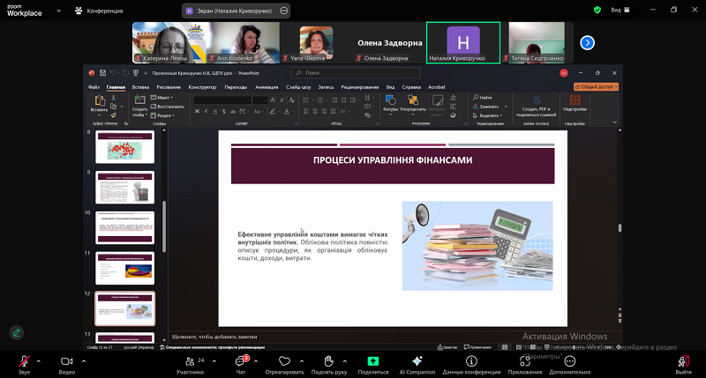Open the Чат chat panel
The image size is (706, 378).
tap(240, 361)
